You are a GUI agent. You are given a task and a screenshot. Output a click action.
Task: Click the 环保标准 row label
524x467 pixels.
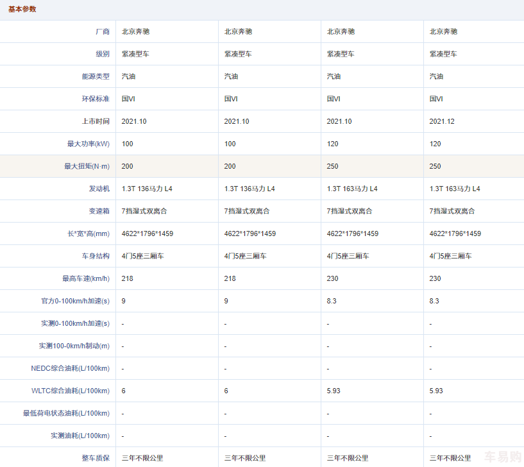click(x=96, y=99)
